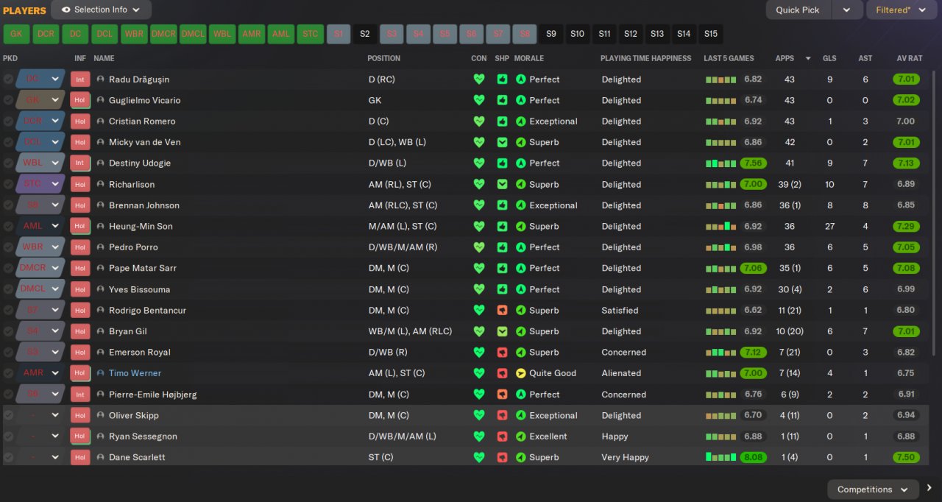The width and height of the screenshot is (942, 502).
Task: Select the S2 substitute slot
Action: pos(365,34)
